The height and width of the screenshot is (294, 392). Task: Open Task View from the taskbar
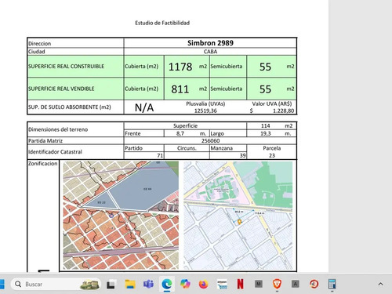111,284
